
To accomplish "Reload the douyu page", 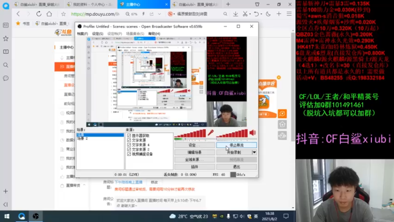I will coord(39,14).
